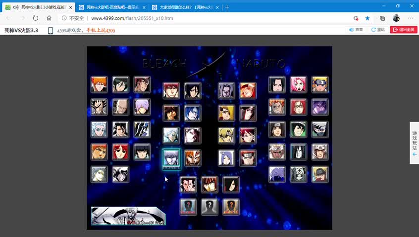Open a new browser tab
419x237 pixels.
(x=227, y=7)
